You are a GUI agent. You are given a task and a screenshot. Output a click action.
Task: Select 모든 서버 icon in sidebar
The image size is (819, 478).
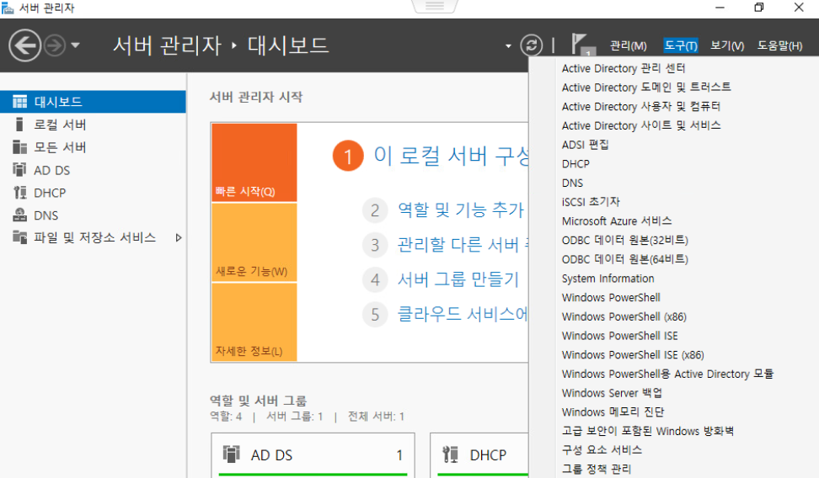(20, 147)
